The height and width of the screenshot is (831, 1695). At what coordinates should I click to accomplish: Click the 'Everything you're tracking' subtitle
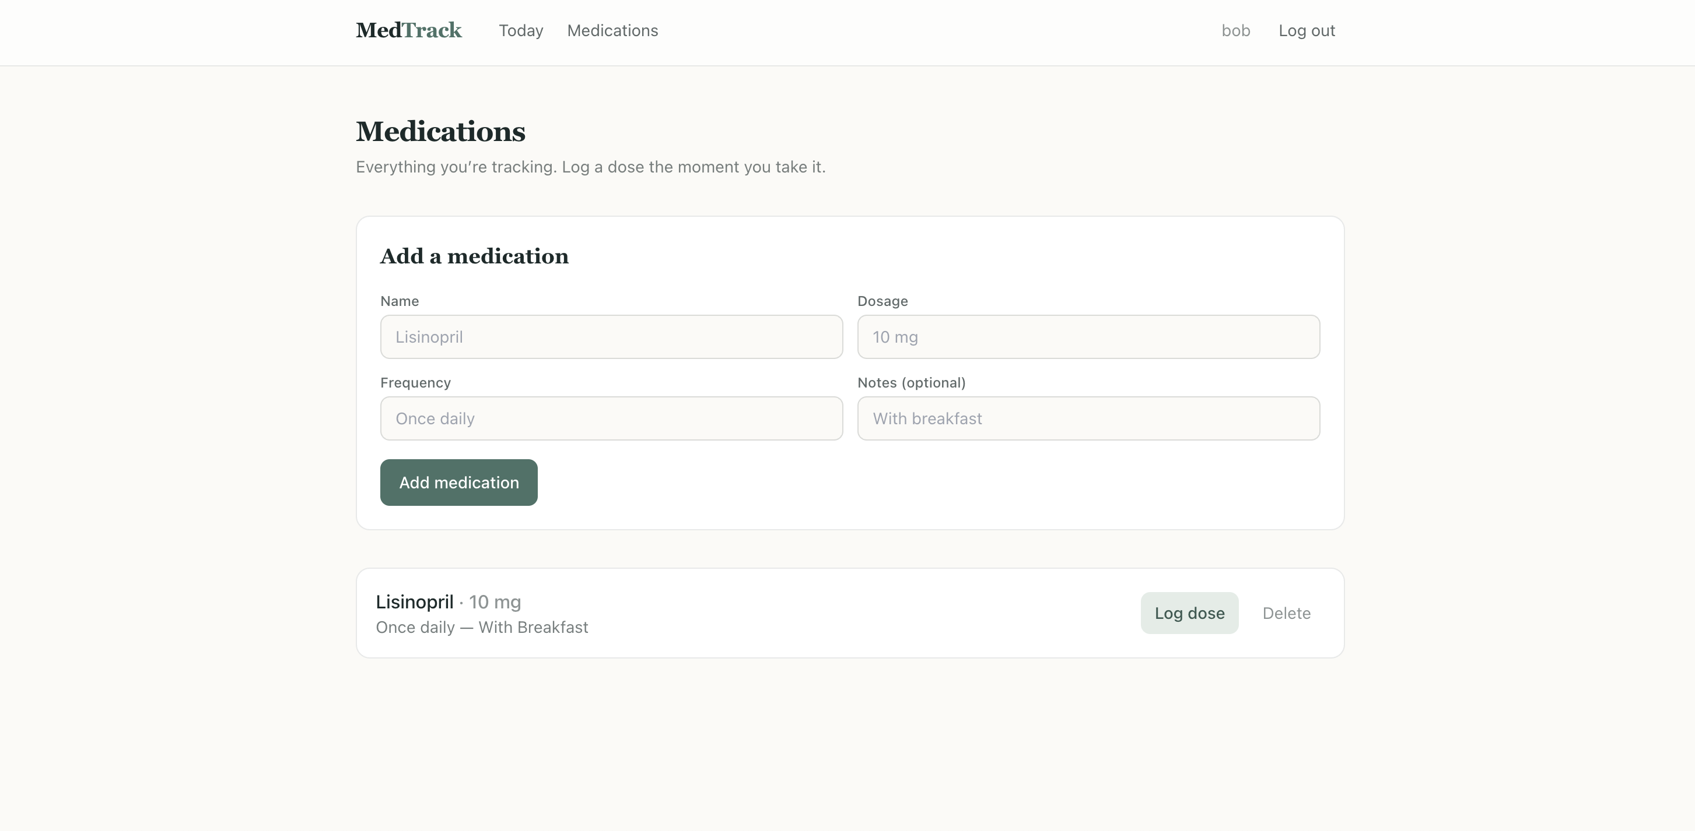tap(590, 167)
